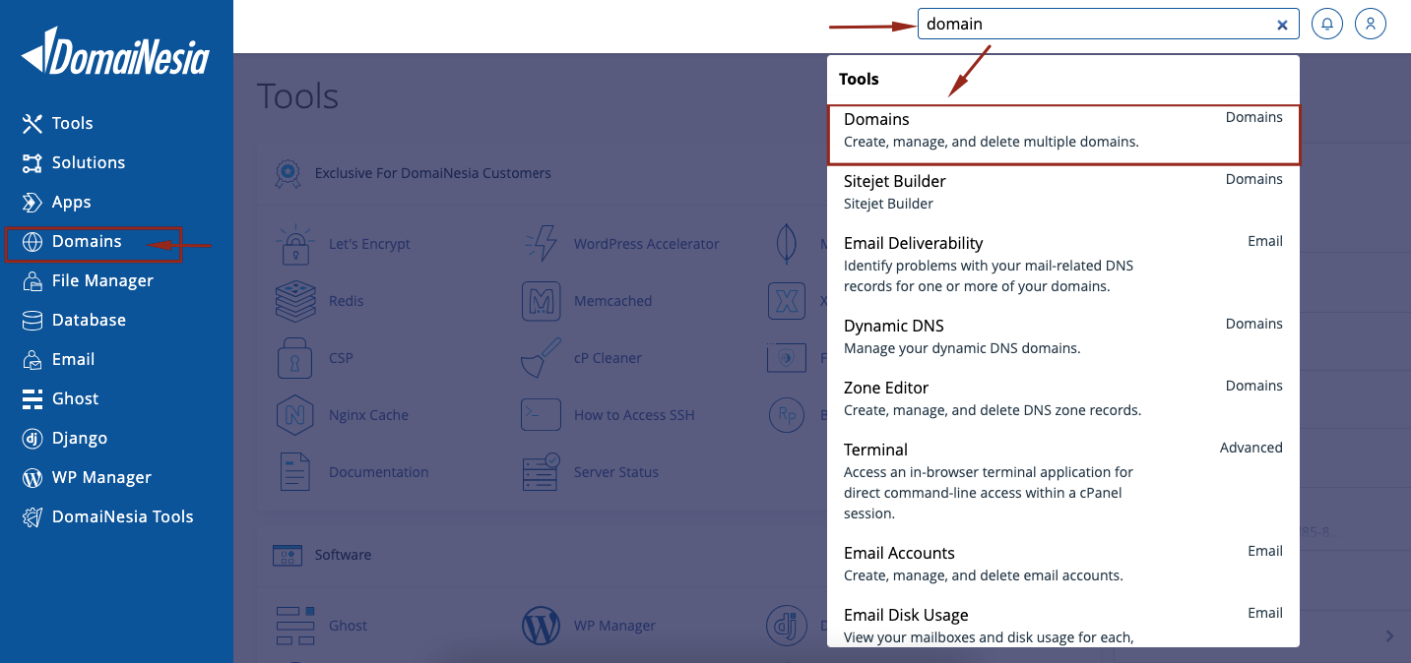Screen dimensions: 1411x663
Task: Open the user account icon
Action: (1370, 23)
